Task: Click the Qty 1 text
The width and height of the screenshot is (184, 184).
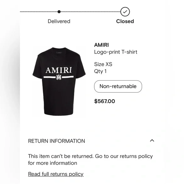Action: [100, 71]
